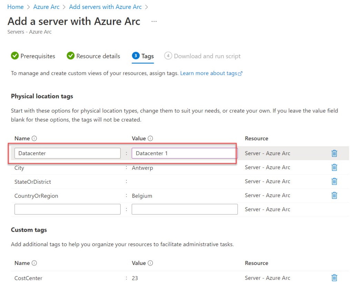Click the Datacenter 1 value field
The image size is (353, 284).
(184, 153)
